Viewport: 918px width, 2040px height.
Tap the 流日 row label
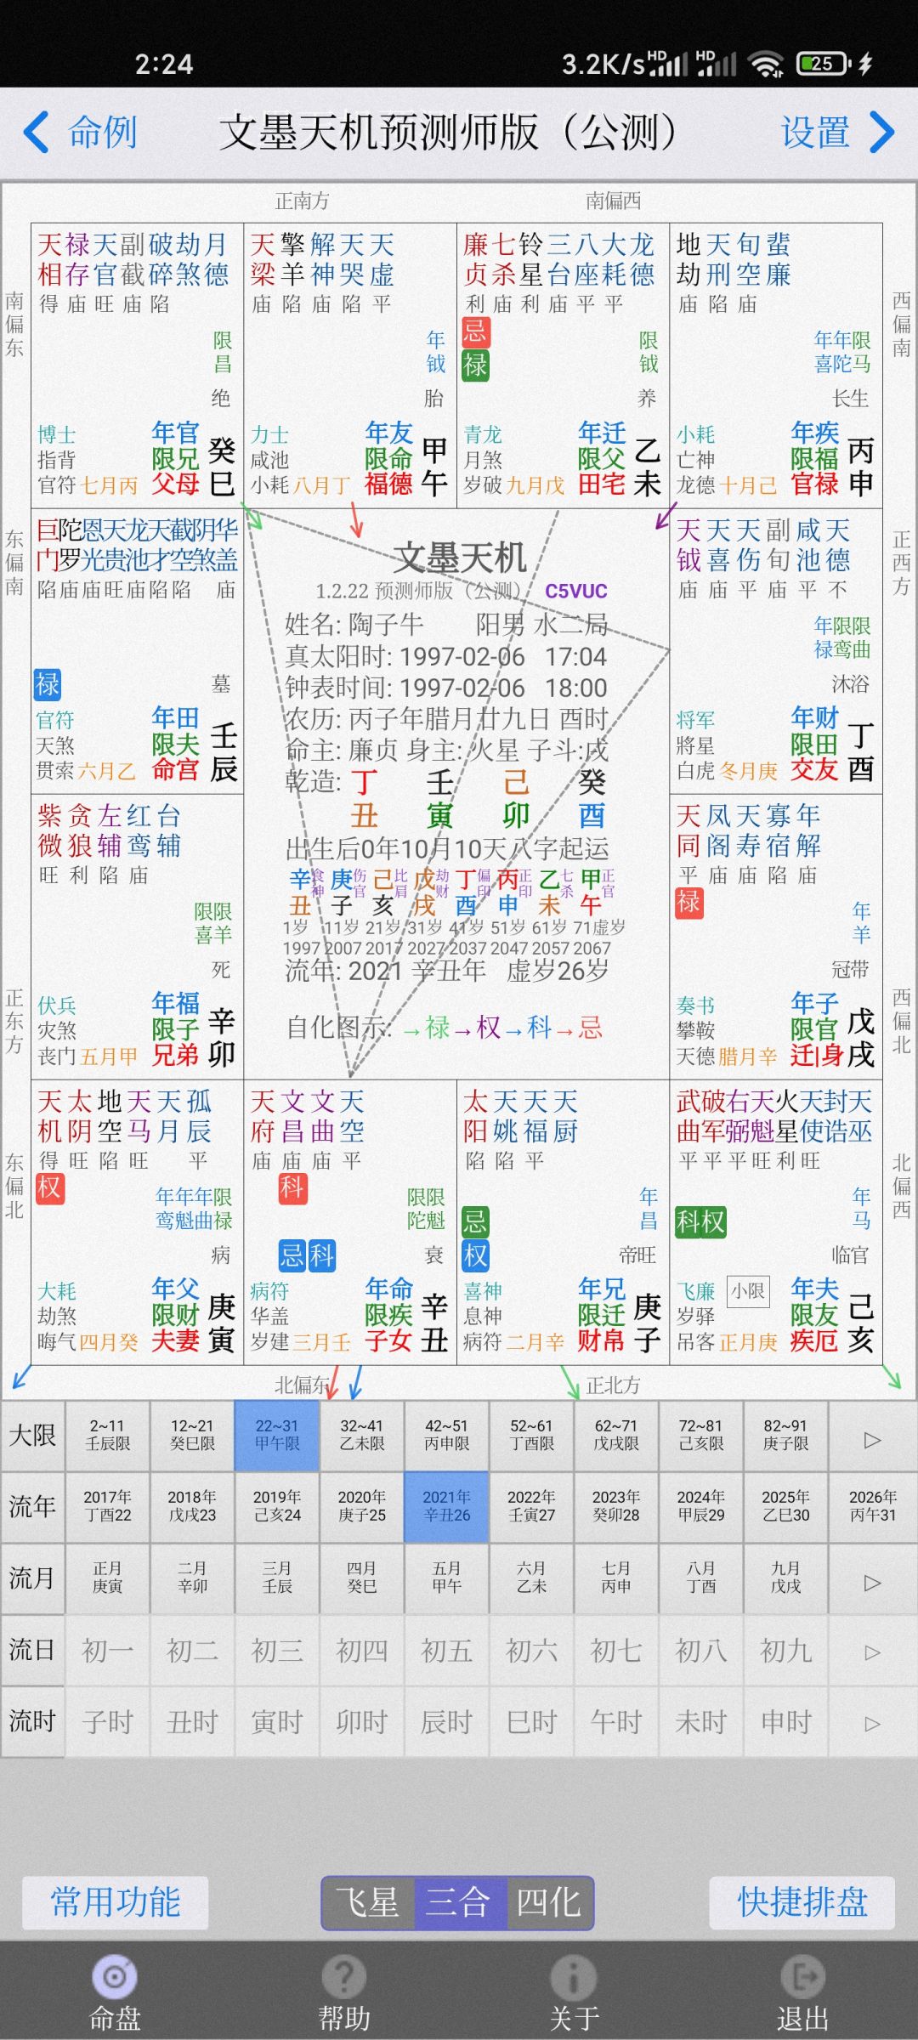[32, 1650]
